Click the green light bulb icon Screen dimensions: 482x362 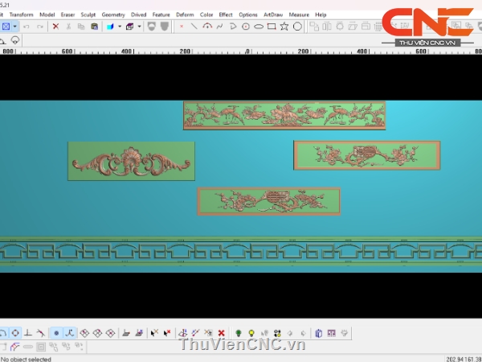(x=238, y=332)
